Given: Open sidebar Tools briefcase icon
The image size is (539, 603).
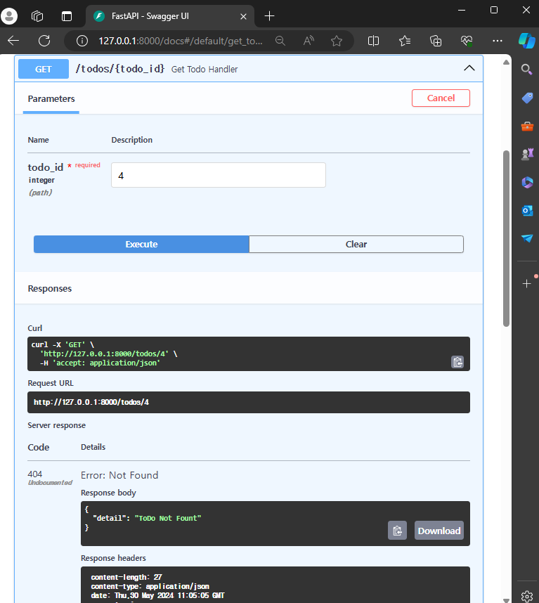Looking at the screenshot, I should point(527,126).
